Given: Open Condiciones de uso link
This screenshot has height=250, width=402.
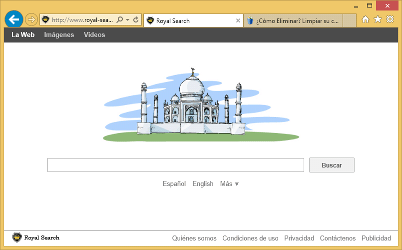Looking at the screenshot, I should coord(250,238).
